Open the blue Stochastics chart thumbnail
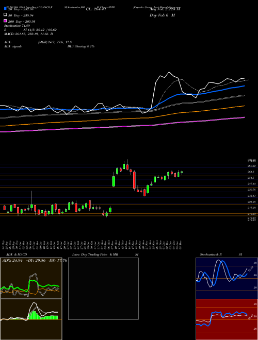258x340 pixels. click(227, 278)
